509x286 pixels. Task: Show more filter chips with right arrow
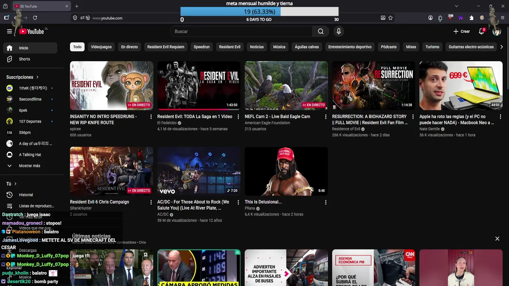pos(501,47)
